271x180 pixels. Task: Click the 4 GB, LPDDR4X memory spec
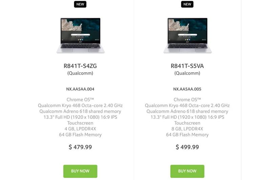click(x=80, y=129)
